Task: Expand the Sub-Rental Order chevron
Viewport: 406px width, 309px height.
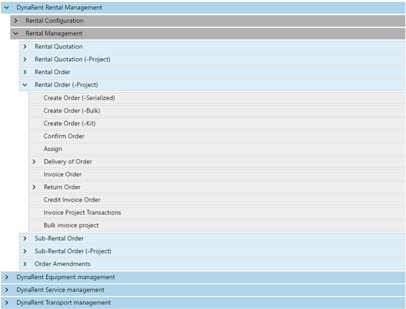Action: click(x=25, y=238)
